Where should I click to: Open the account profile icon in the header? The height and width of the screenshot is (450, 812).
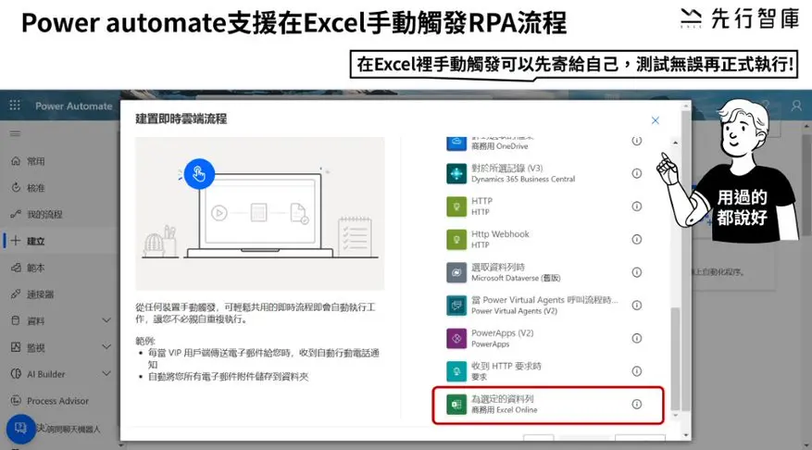tap(796, 106)
